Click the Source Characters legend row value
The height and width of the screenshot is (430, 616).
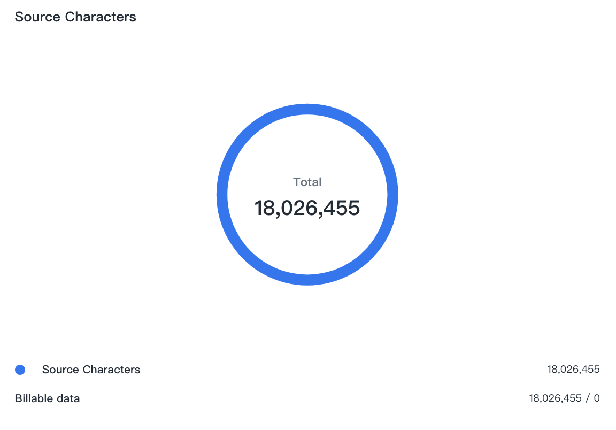pyautogui.click(x=573, y=370)
